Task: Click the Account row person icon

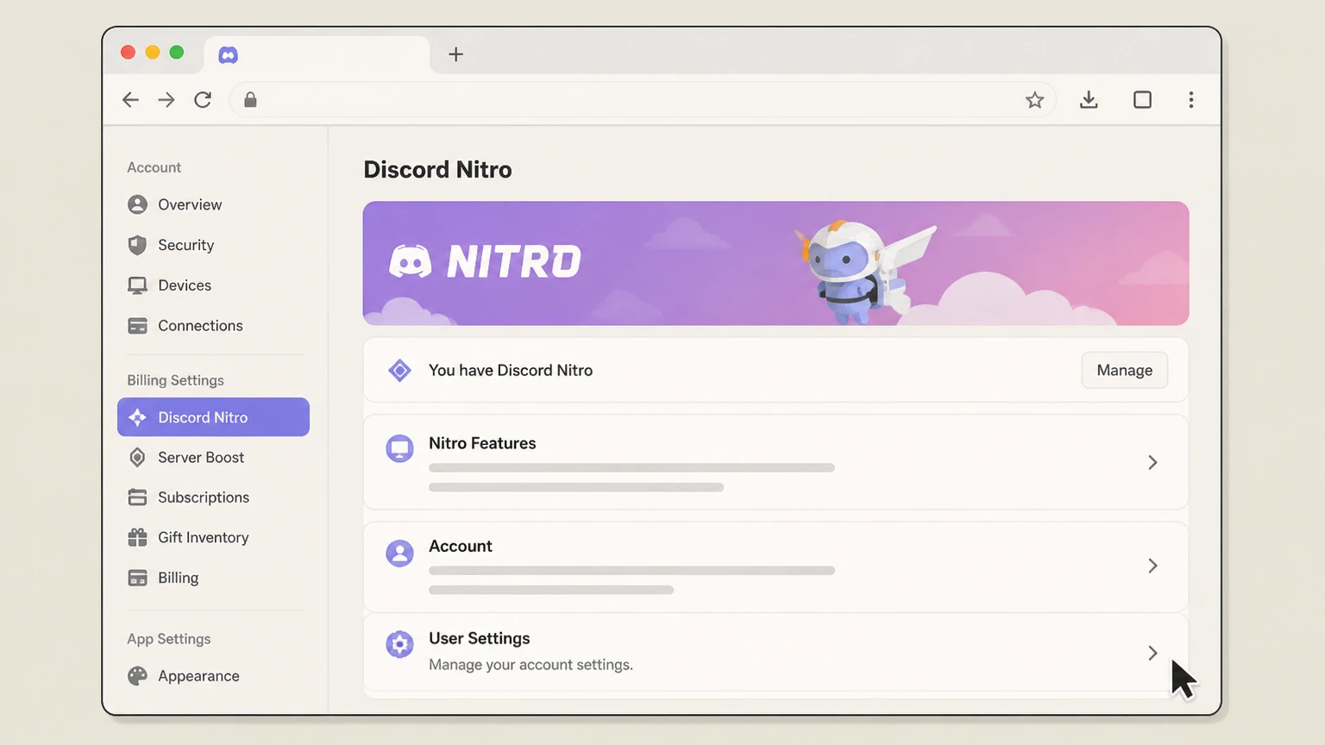Action: point(399,553)
